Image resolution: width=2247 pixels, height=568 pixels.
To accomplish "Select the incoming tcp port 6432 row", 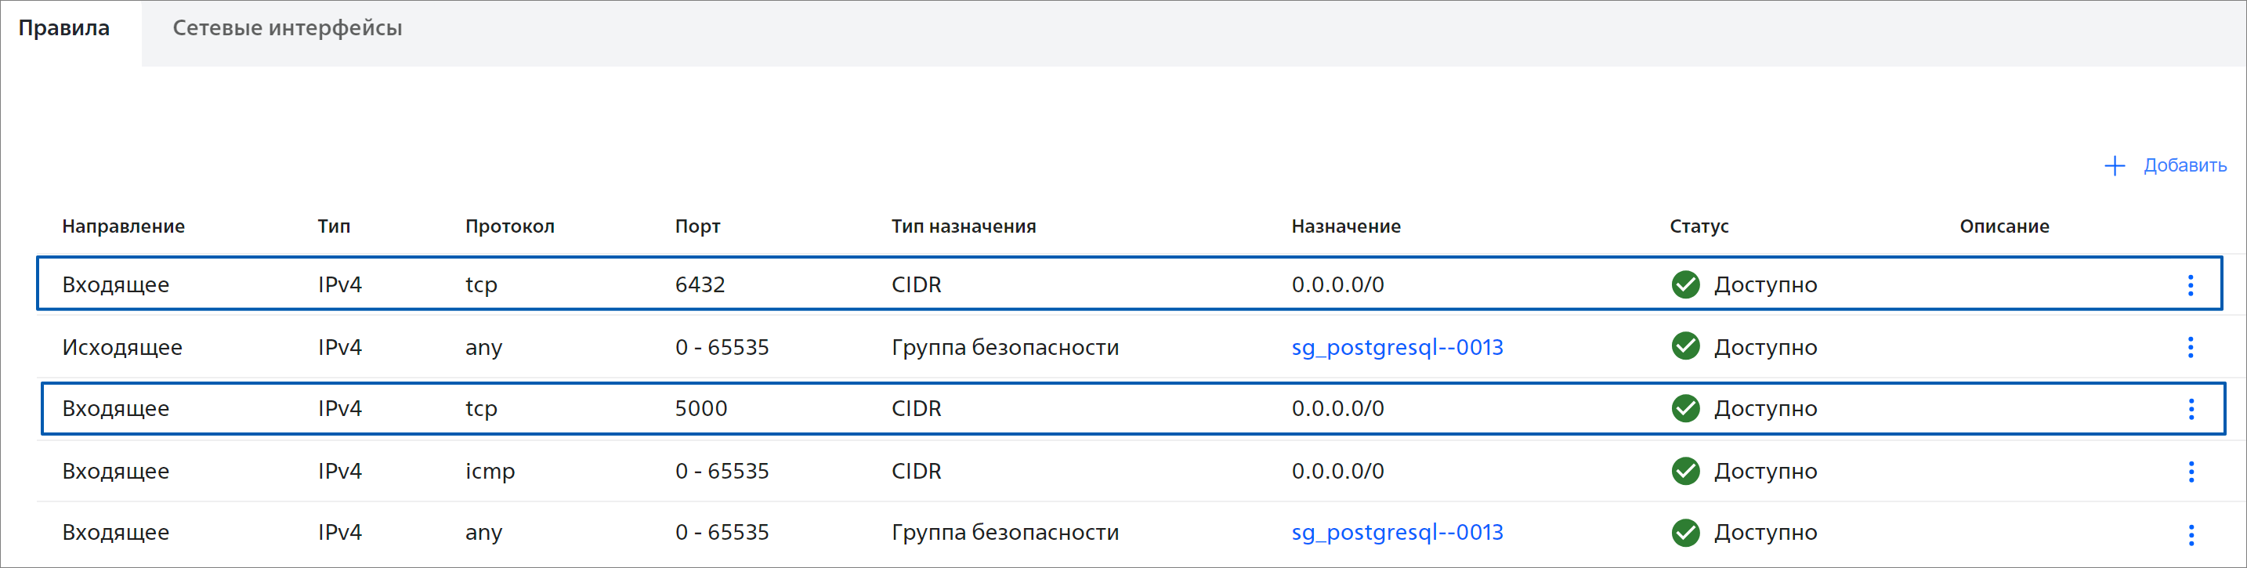I will point(1129,284).
